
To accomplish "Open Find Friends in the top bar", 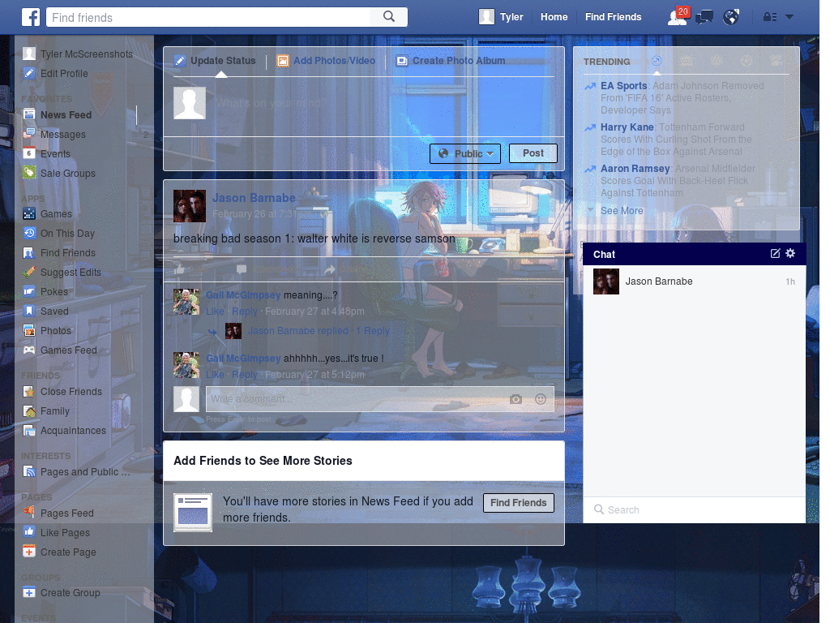I will point(613,17).
